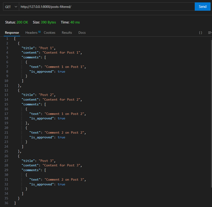Viewport: 212px width, 207px height.
Task: Click the "Post 1" title value
Action: coord(47,48)
